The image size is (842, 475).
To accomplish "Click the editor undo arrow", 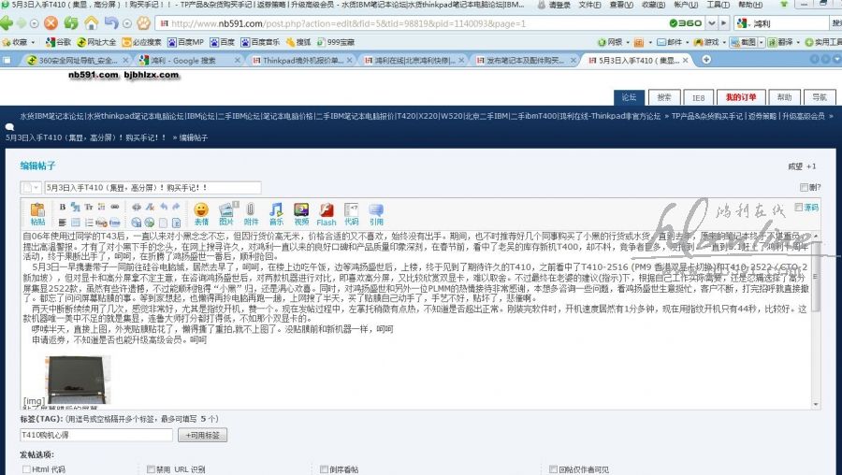I will (x=164, y=207).
